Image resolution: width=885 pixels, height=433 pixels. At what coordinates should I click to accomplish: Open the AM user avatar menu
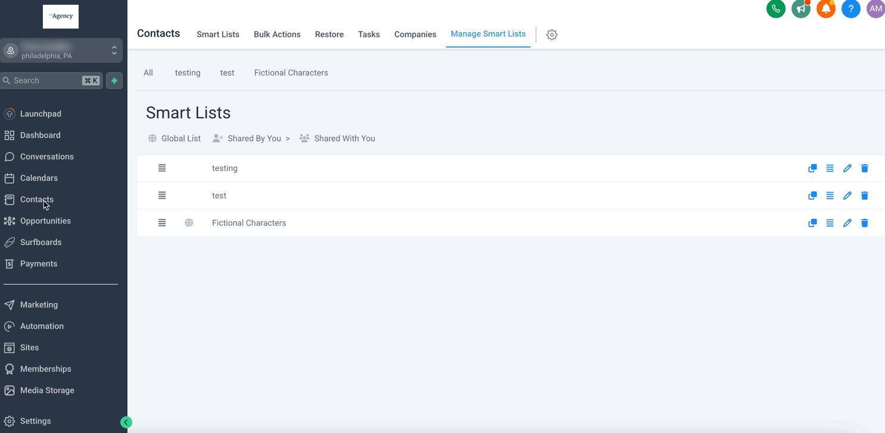click(x=875, y=9)
